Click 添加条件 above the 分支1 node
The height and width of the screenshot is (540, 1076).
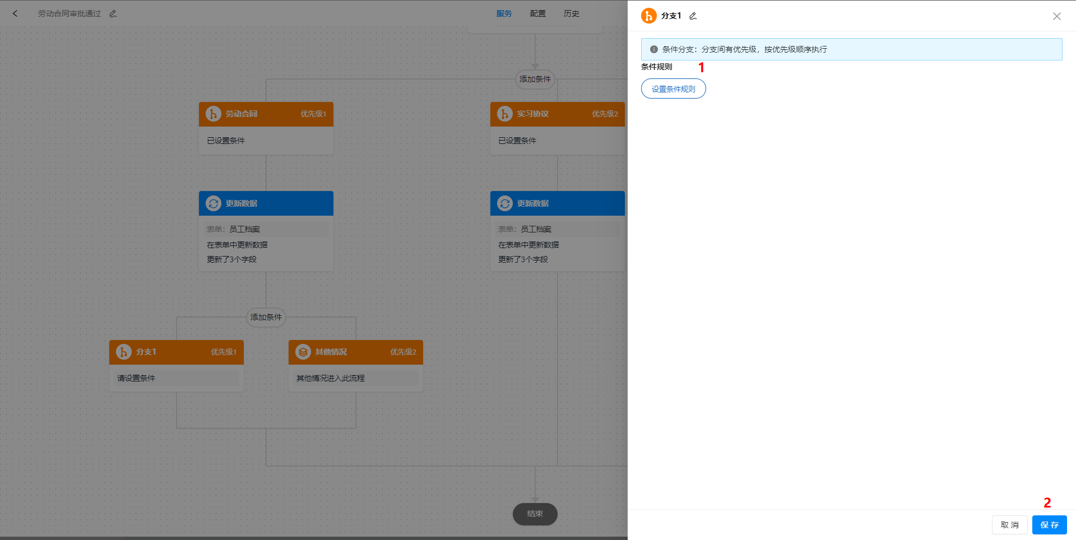point(266,317)
